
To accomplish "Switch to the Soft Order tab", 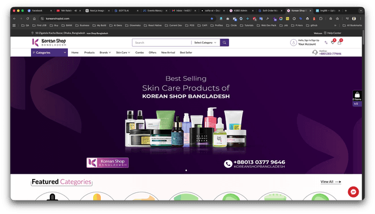I will click(x=270, y=11).
